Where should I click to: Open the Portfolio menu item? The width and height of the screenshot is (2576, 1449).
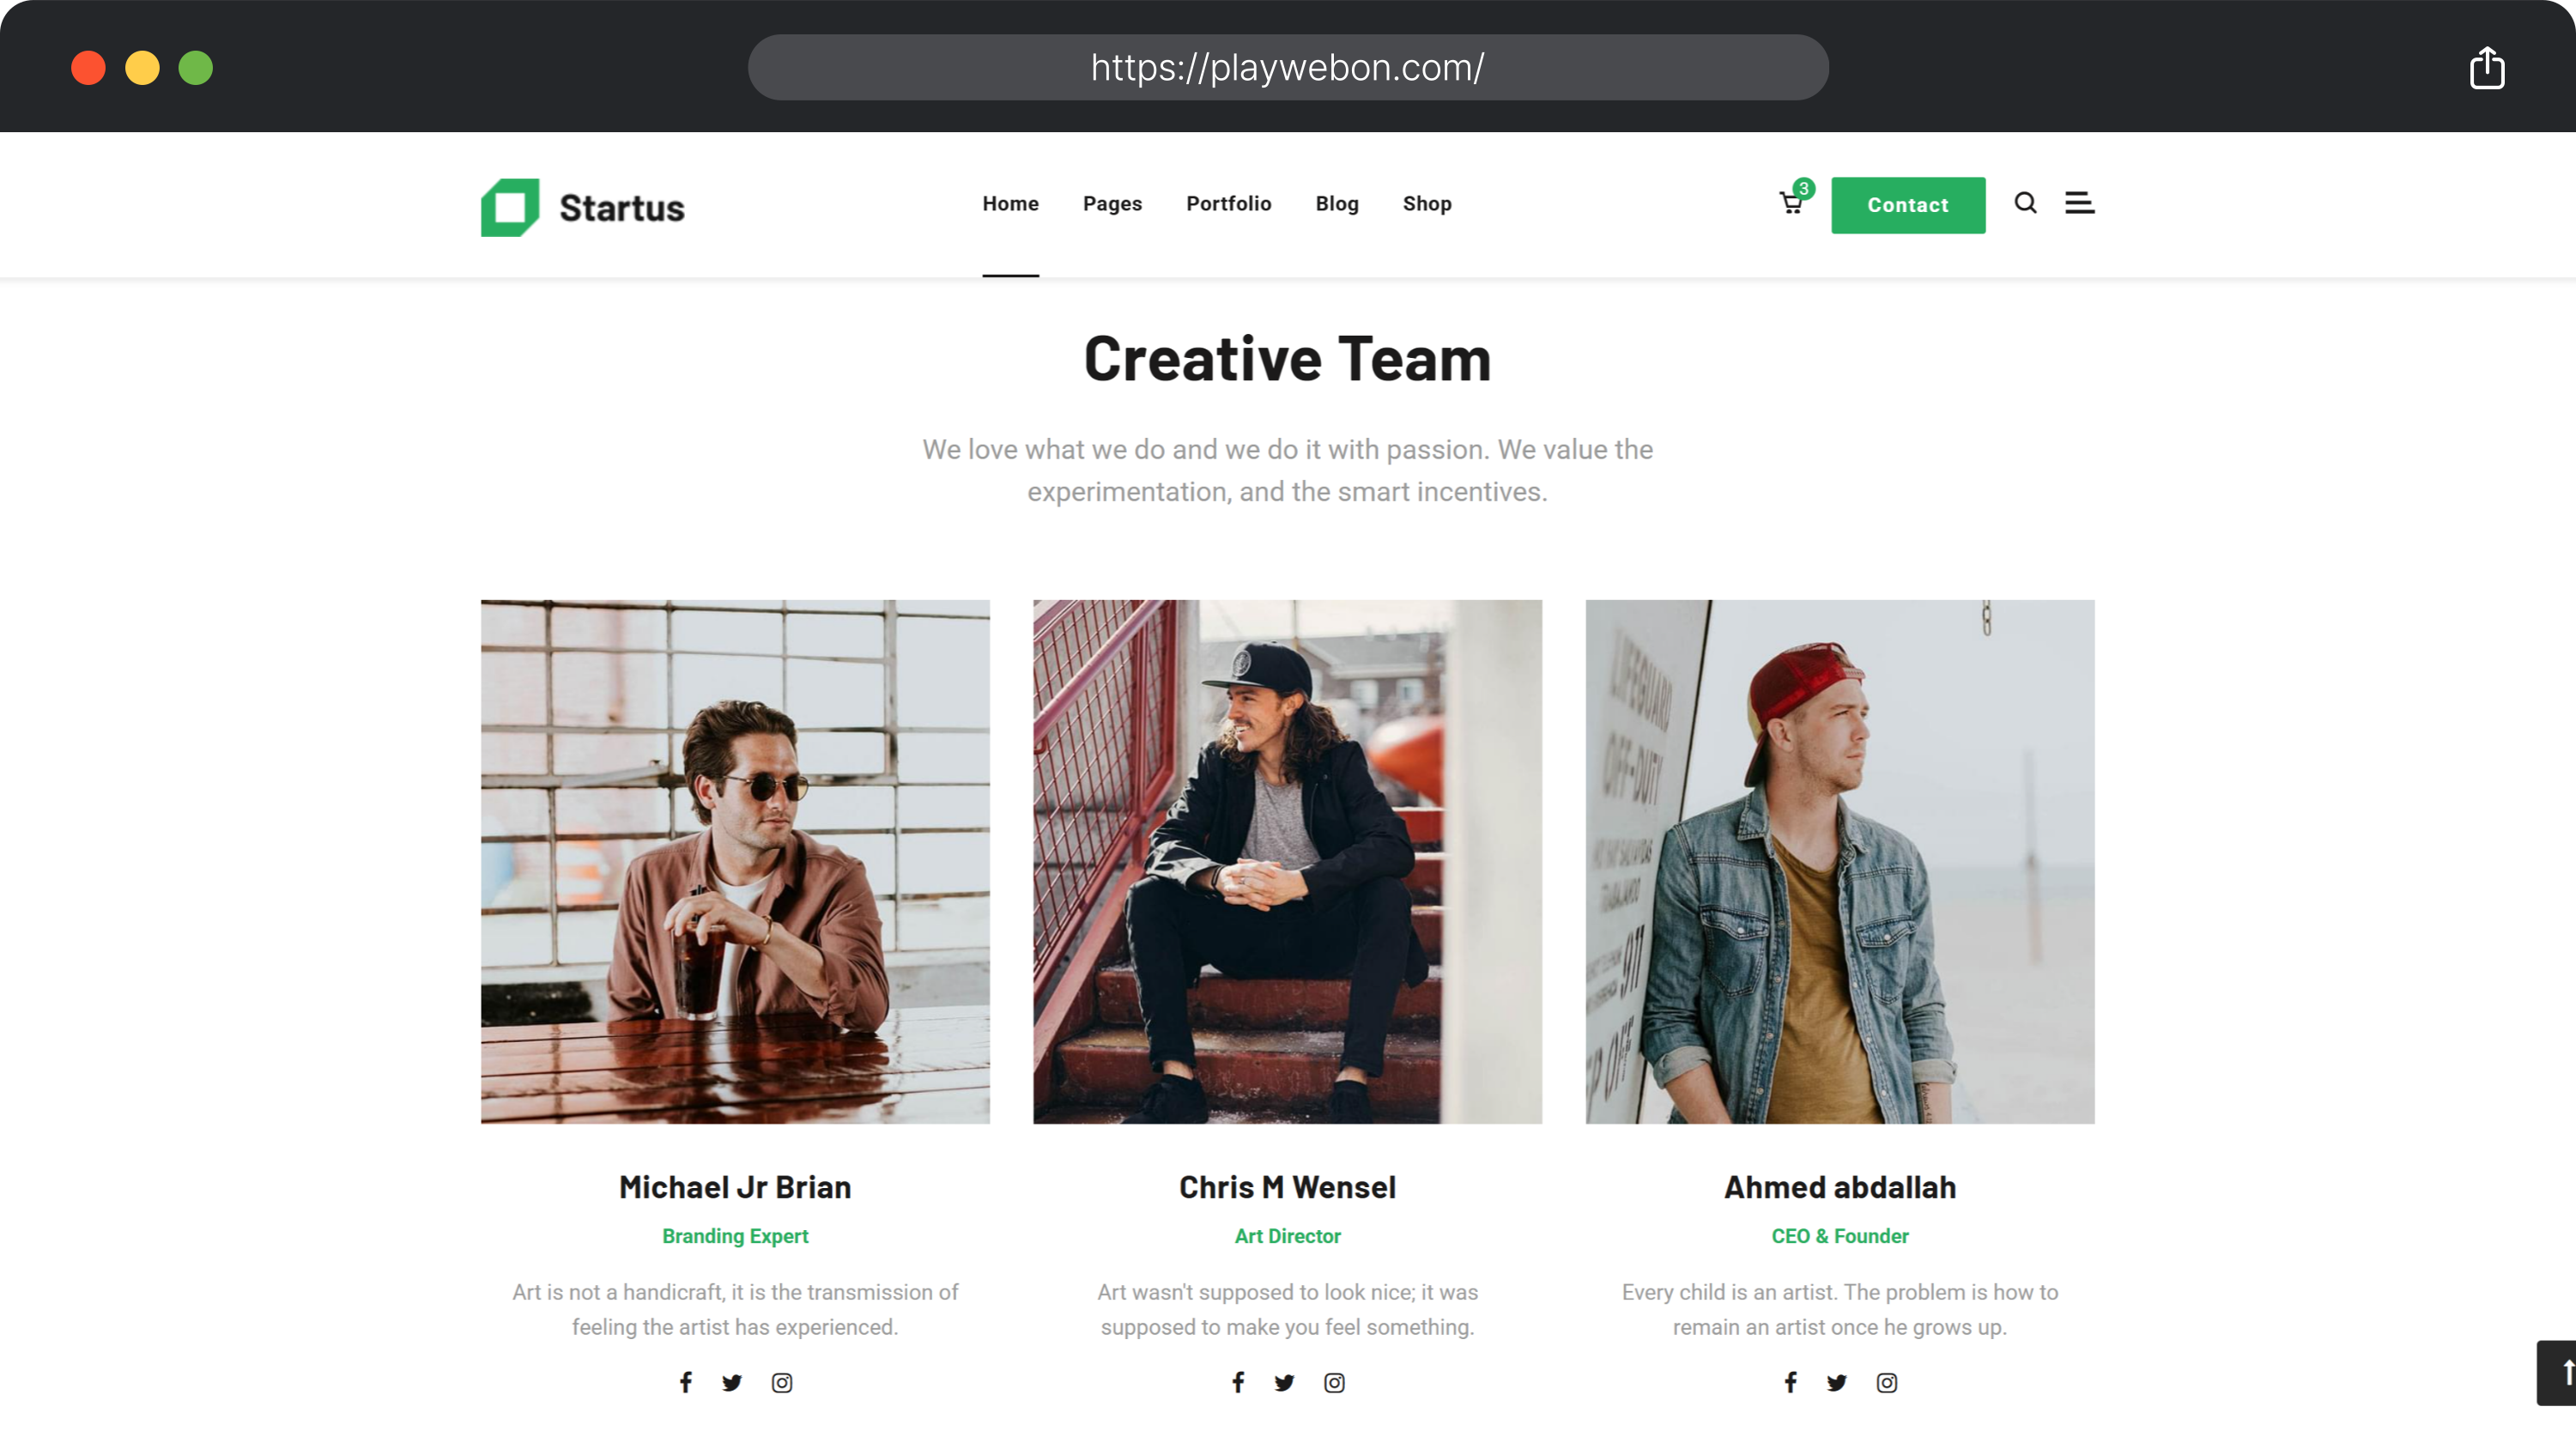tap(1228, 204)
